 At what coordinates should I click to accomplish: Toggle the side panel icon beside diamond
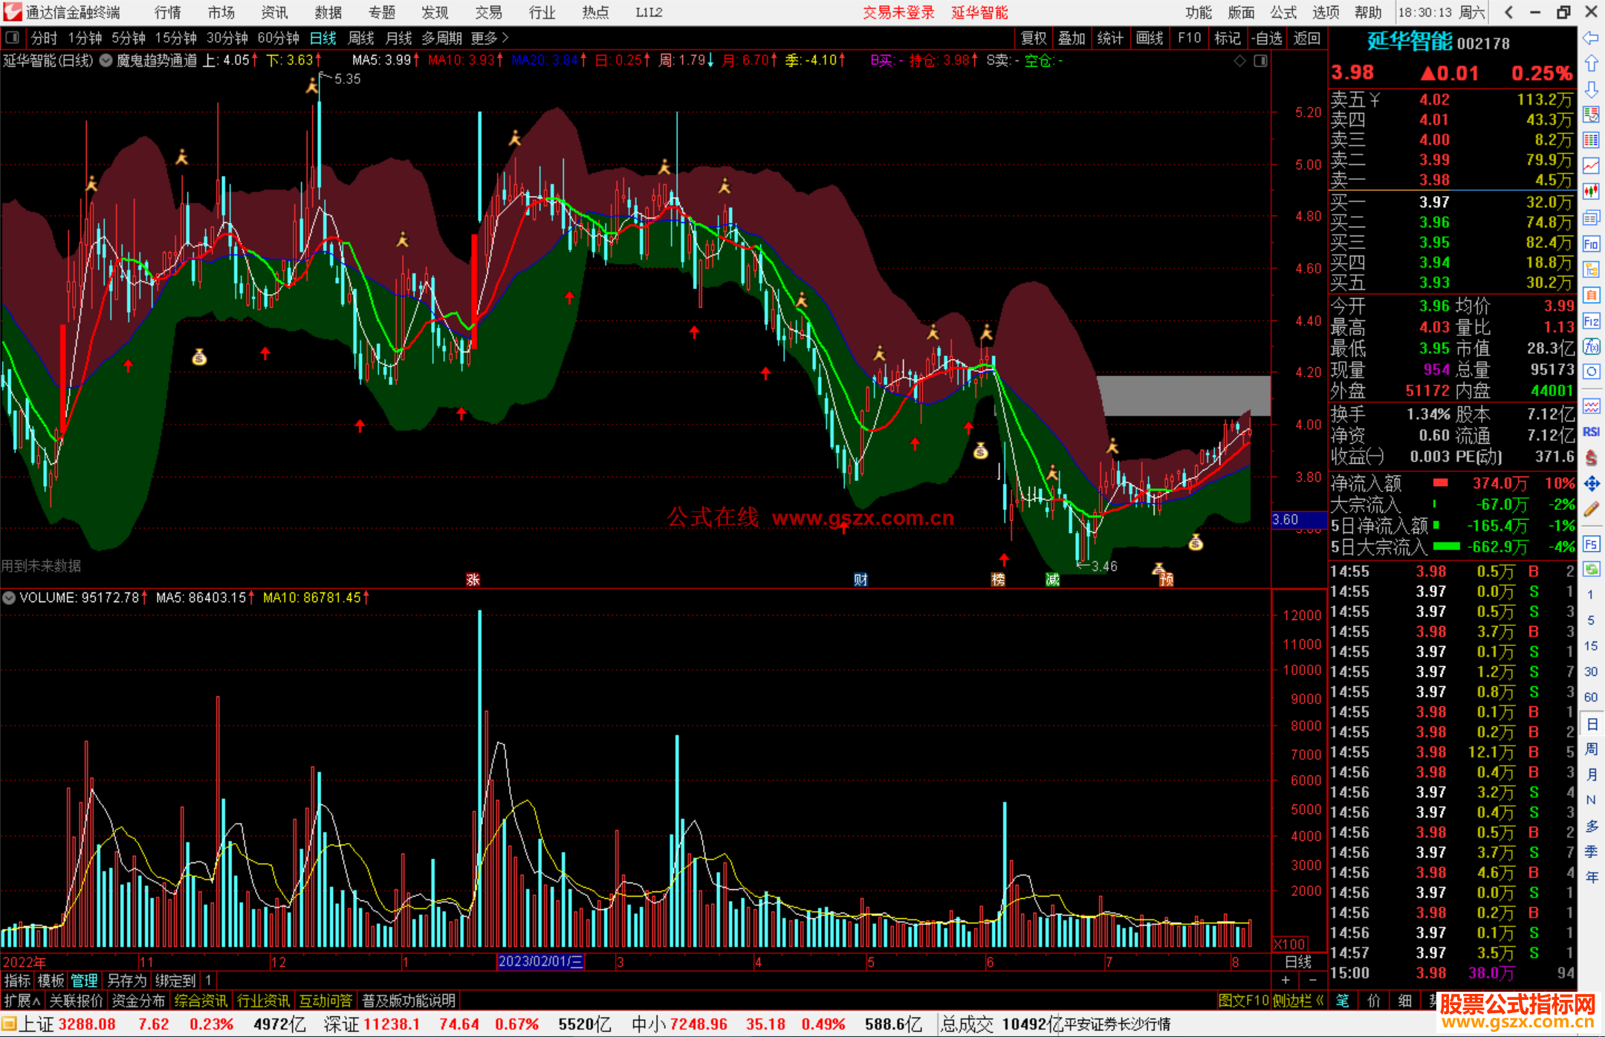(1260, 61)
